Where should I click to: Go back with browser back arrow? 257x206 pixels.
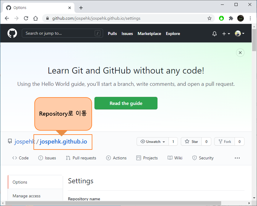coord(7,18)
